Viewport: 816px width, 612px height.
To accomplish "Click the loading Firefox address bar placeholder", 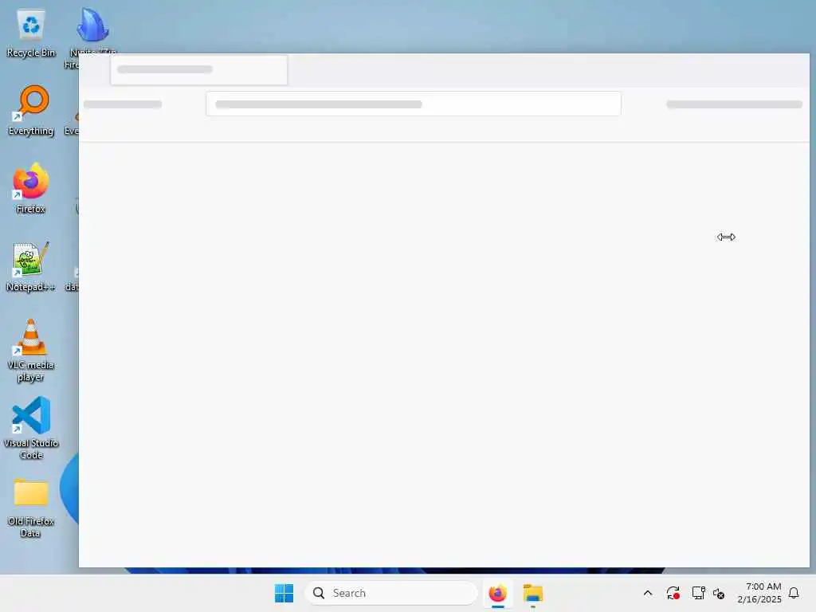I will (414, 104).
